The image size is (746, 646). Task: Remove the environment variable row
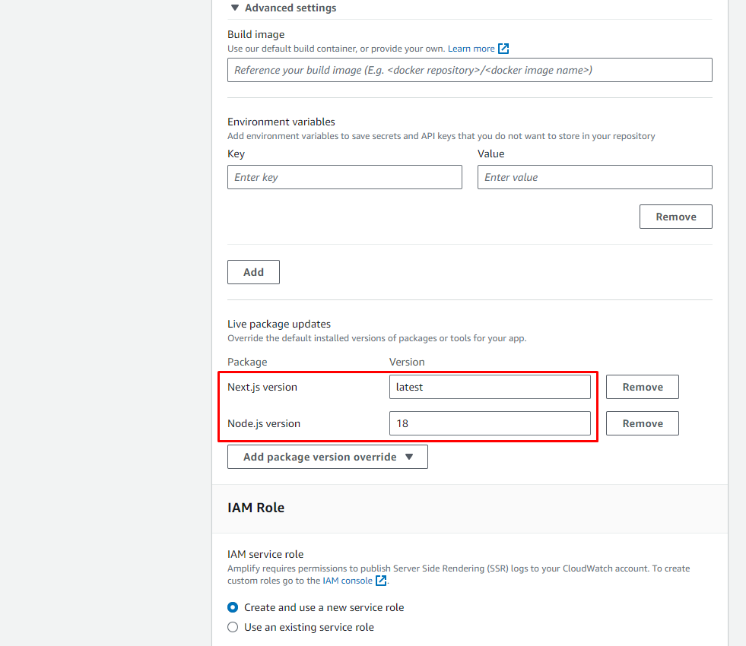tap(675, 217)
